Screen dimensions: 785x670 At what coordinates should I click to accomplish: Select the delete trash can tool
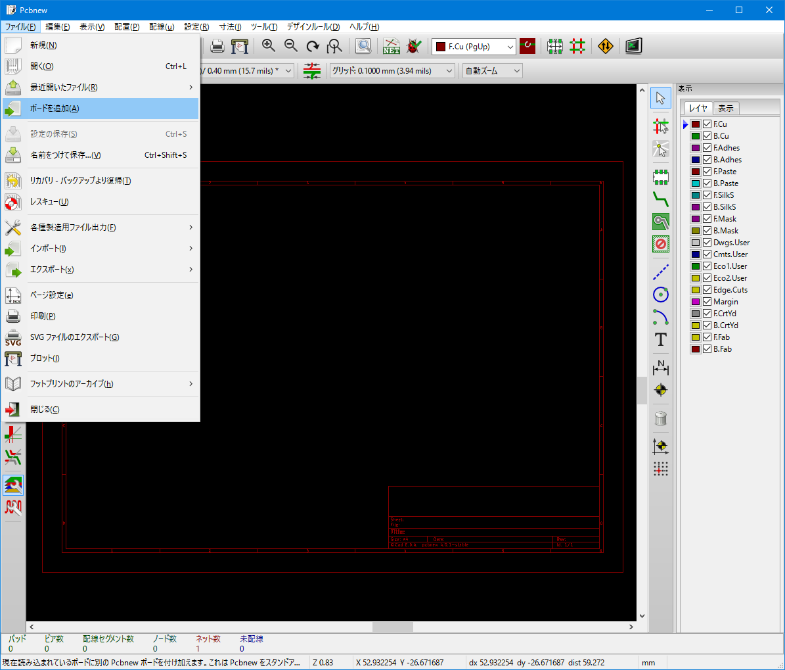[x=661, y=418]
